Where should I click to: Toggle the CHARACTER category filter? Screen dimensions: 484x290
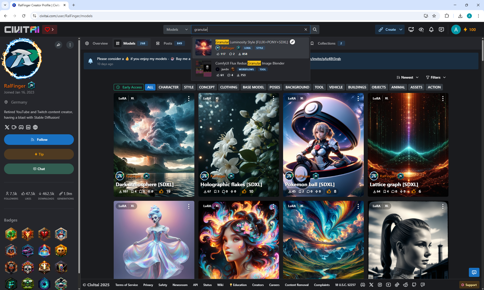point(168,87)
